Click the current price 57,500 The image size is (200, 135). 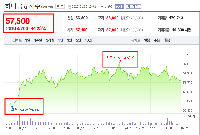[18, 21]
